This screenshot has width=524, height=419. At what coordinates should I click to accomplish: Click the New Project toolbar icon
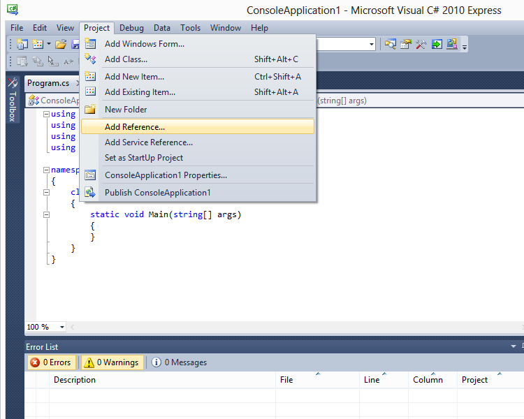(x=22, y=44)
